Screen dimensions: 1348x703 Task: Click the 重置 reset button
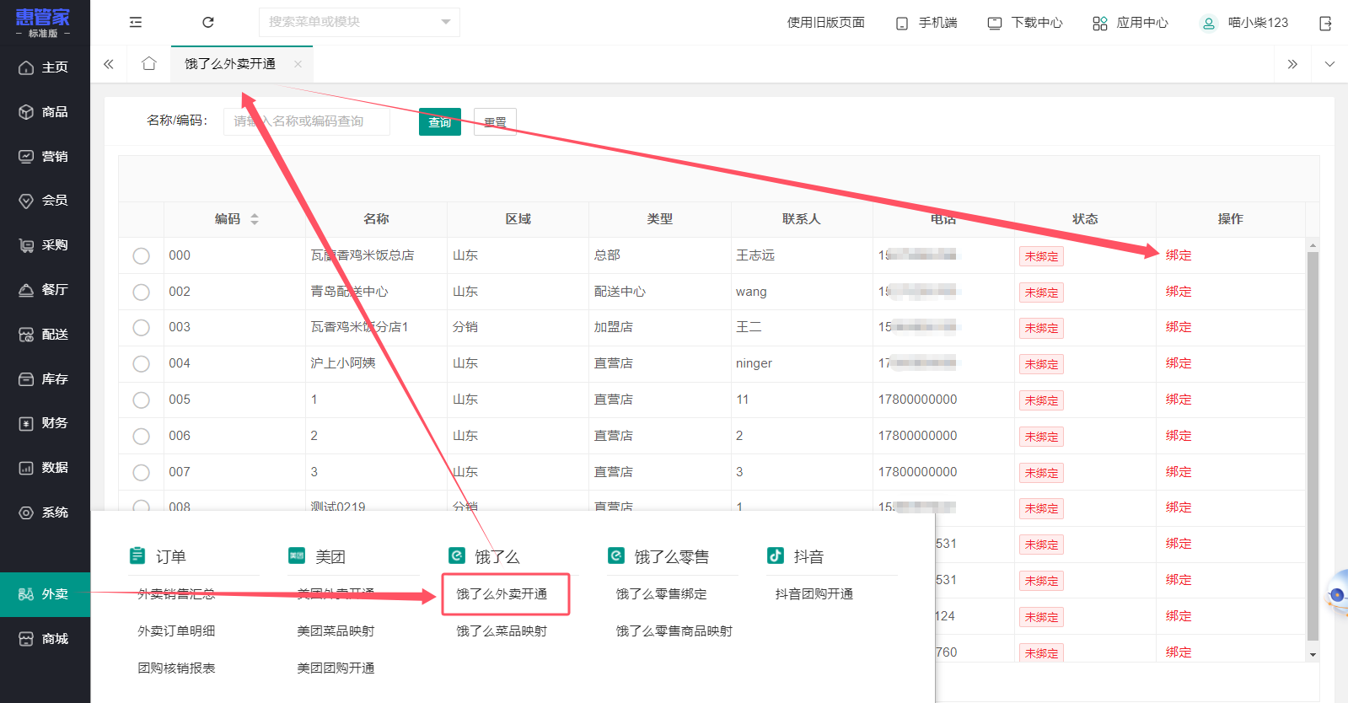495,122
